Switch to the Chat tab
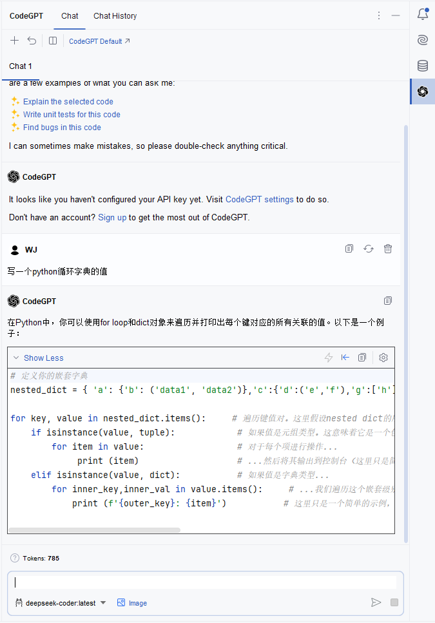This screenshot has height=623, width=435. (70, 16)
